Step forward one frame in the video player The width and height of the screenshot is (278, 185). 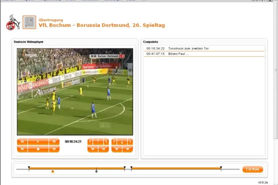click(54, 141)
